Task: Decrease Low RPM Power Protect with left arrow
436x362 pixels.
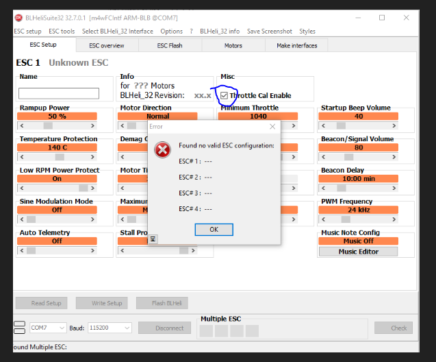Action: 22,189
